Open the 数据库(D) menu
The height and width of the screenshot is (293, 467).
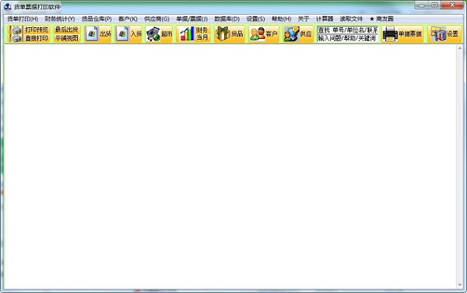click(x=227, y=19)
